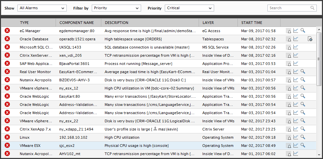Open the Filter by Priority dropdown

click(x=116, y=8)
